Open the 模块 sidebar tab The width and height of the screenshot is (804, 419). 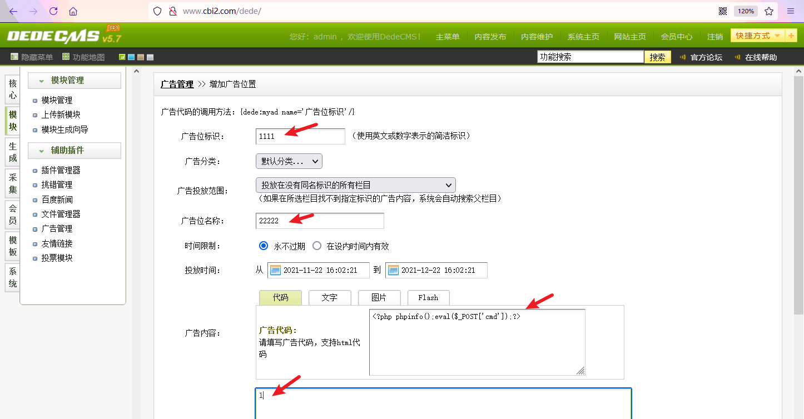coord(13,121)
